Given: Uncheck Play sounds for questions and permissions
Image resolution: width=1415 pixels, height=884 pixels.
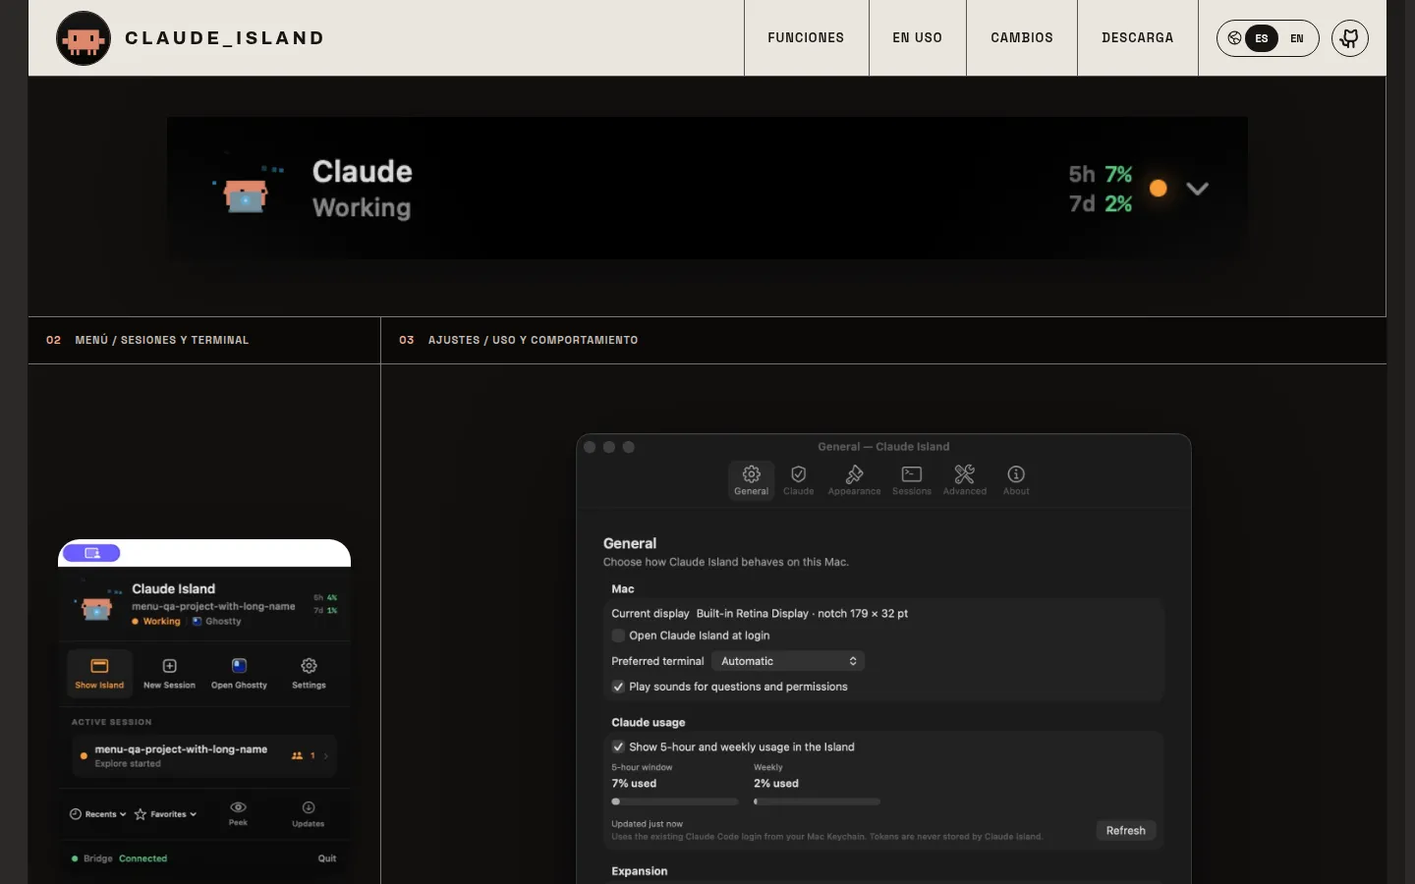Looking at the screenshot, I should [618, 687].
